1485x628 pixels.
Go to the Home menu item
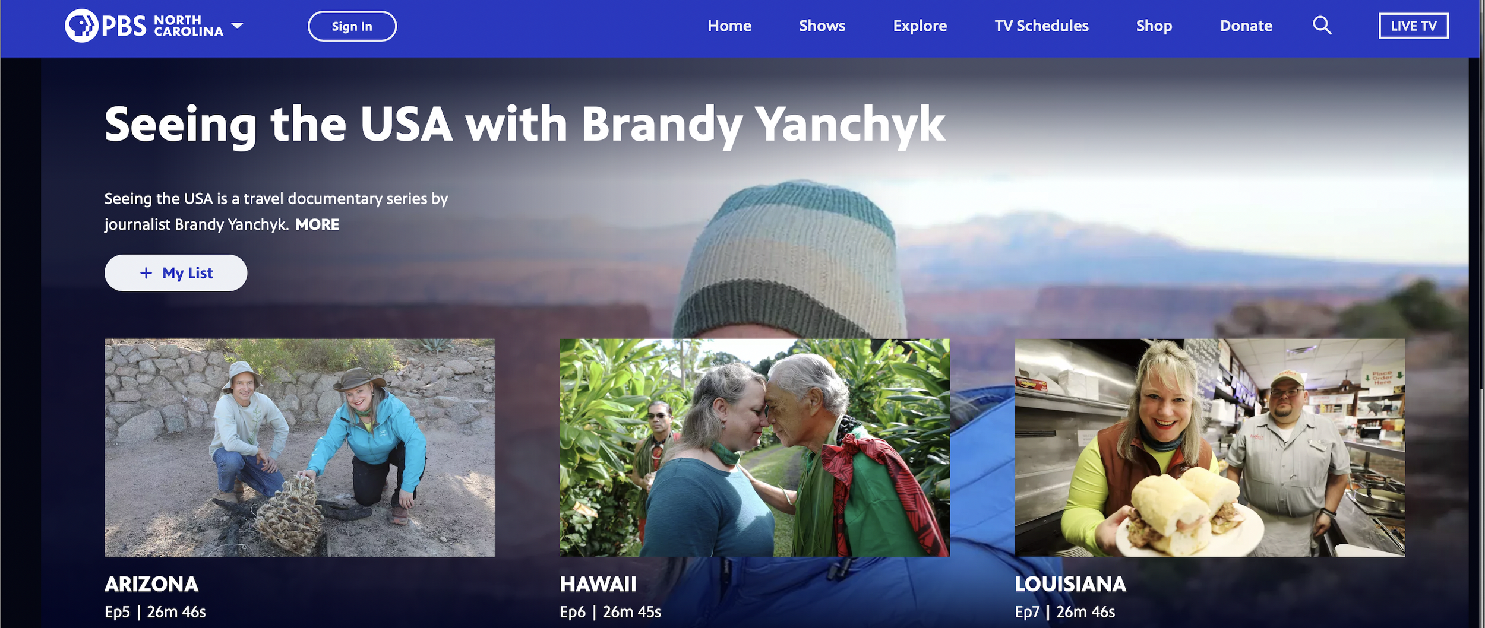click(729, 26)
